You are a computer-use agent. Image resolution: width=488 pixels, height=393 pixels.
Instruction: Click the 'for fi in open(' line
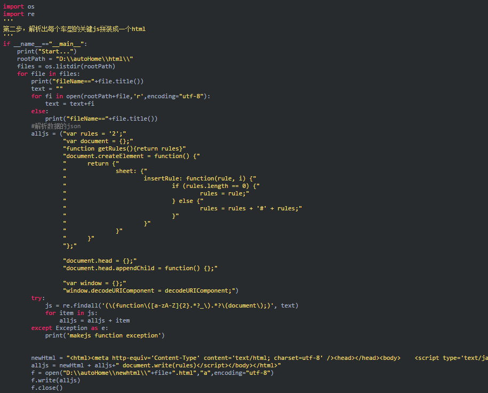(x=121, y=96)
